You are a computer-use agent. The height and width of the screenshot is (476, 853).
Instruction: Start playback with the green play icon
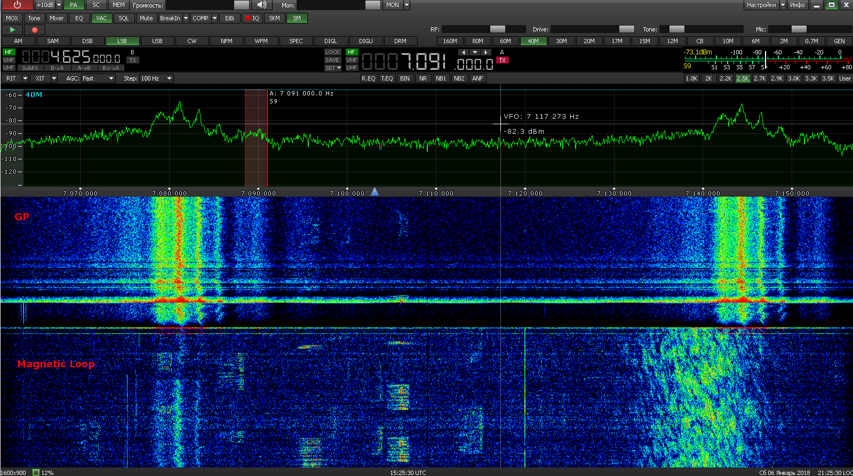click(12, 30)
